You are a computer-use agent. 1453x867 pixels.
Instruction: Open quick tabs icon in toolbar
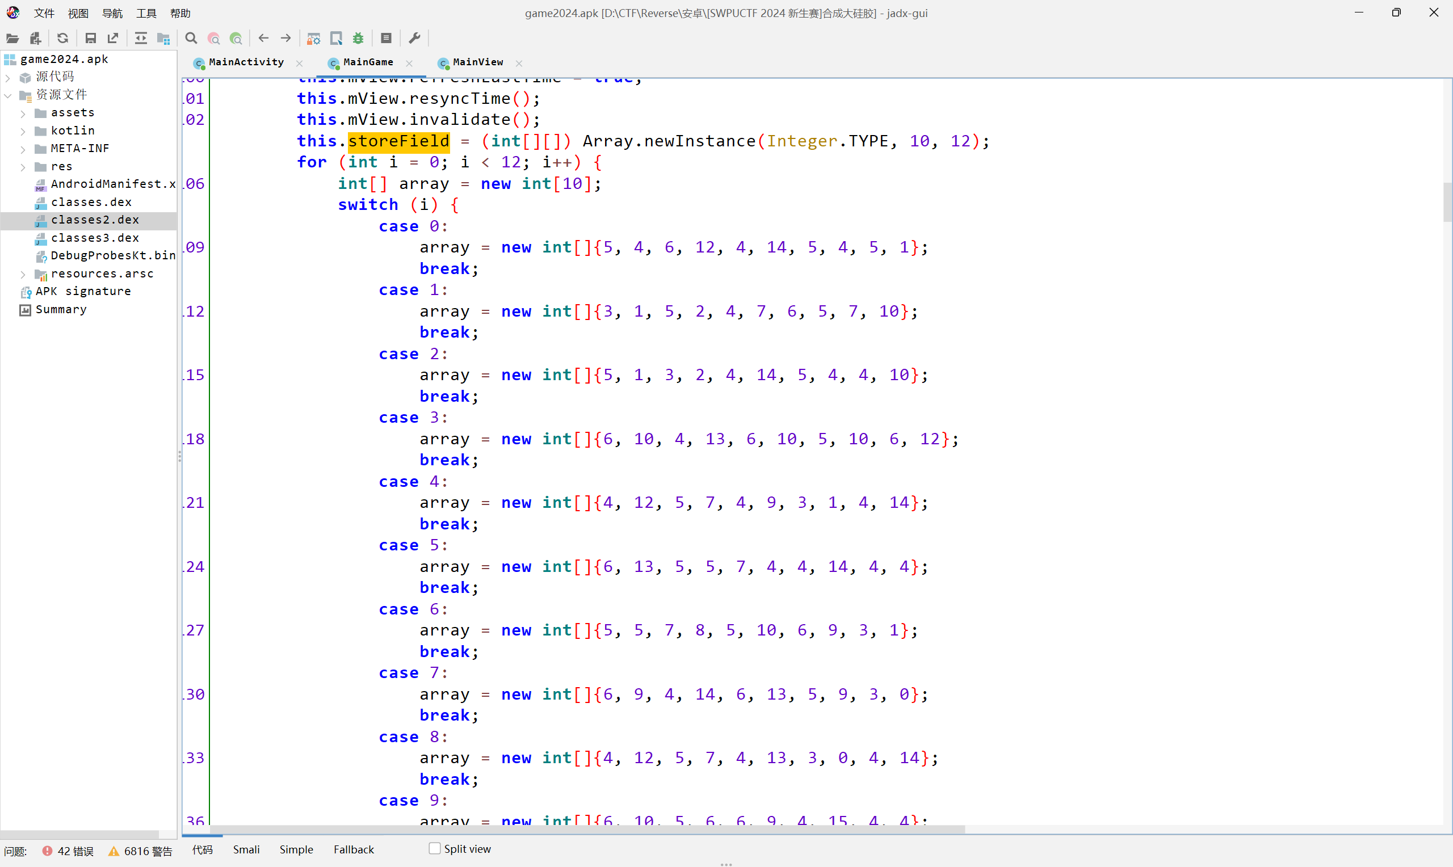(x=337, y=39)
